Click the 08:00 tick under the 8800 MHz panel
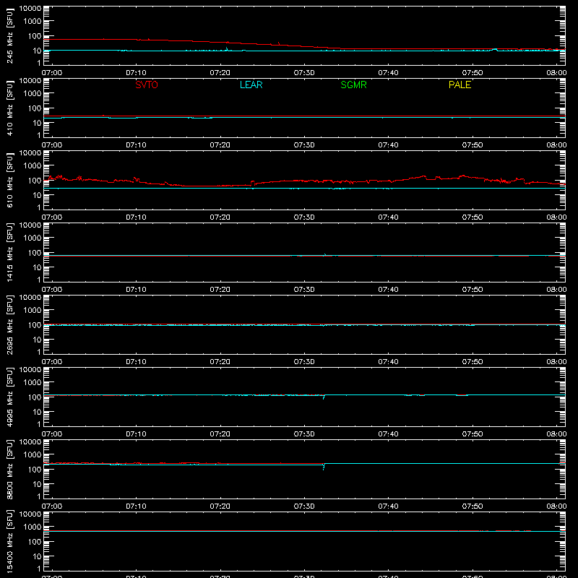The image size is (578, 578). point(556,506)
